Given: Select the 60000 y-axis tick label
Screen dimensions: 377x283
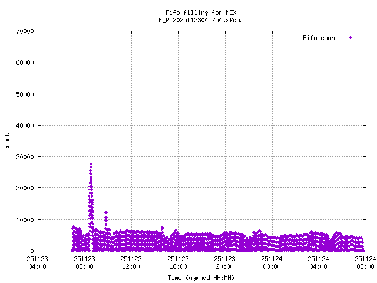Looking at the screenshot, I should click(x=23, y=62).
